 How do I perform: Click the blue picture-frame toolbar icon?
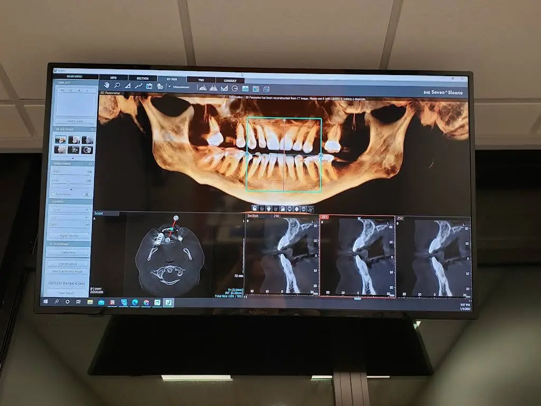pos(256,89)
